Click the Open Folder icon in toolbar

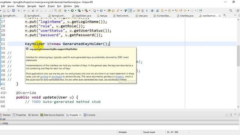(x=113, y=11)
